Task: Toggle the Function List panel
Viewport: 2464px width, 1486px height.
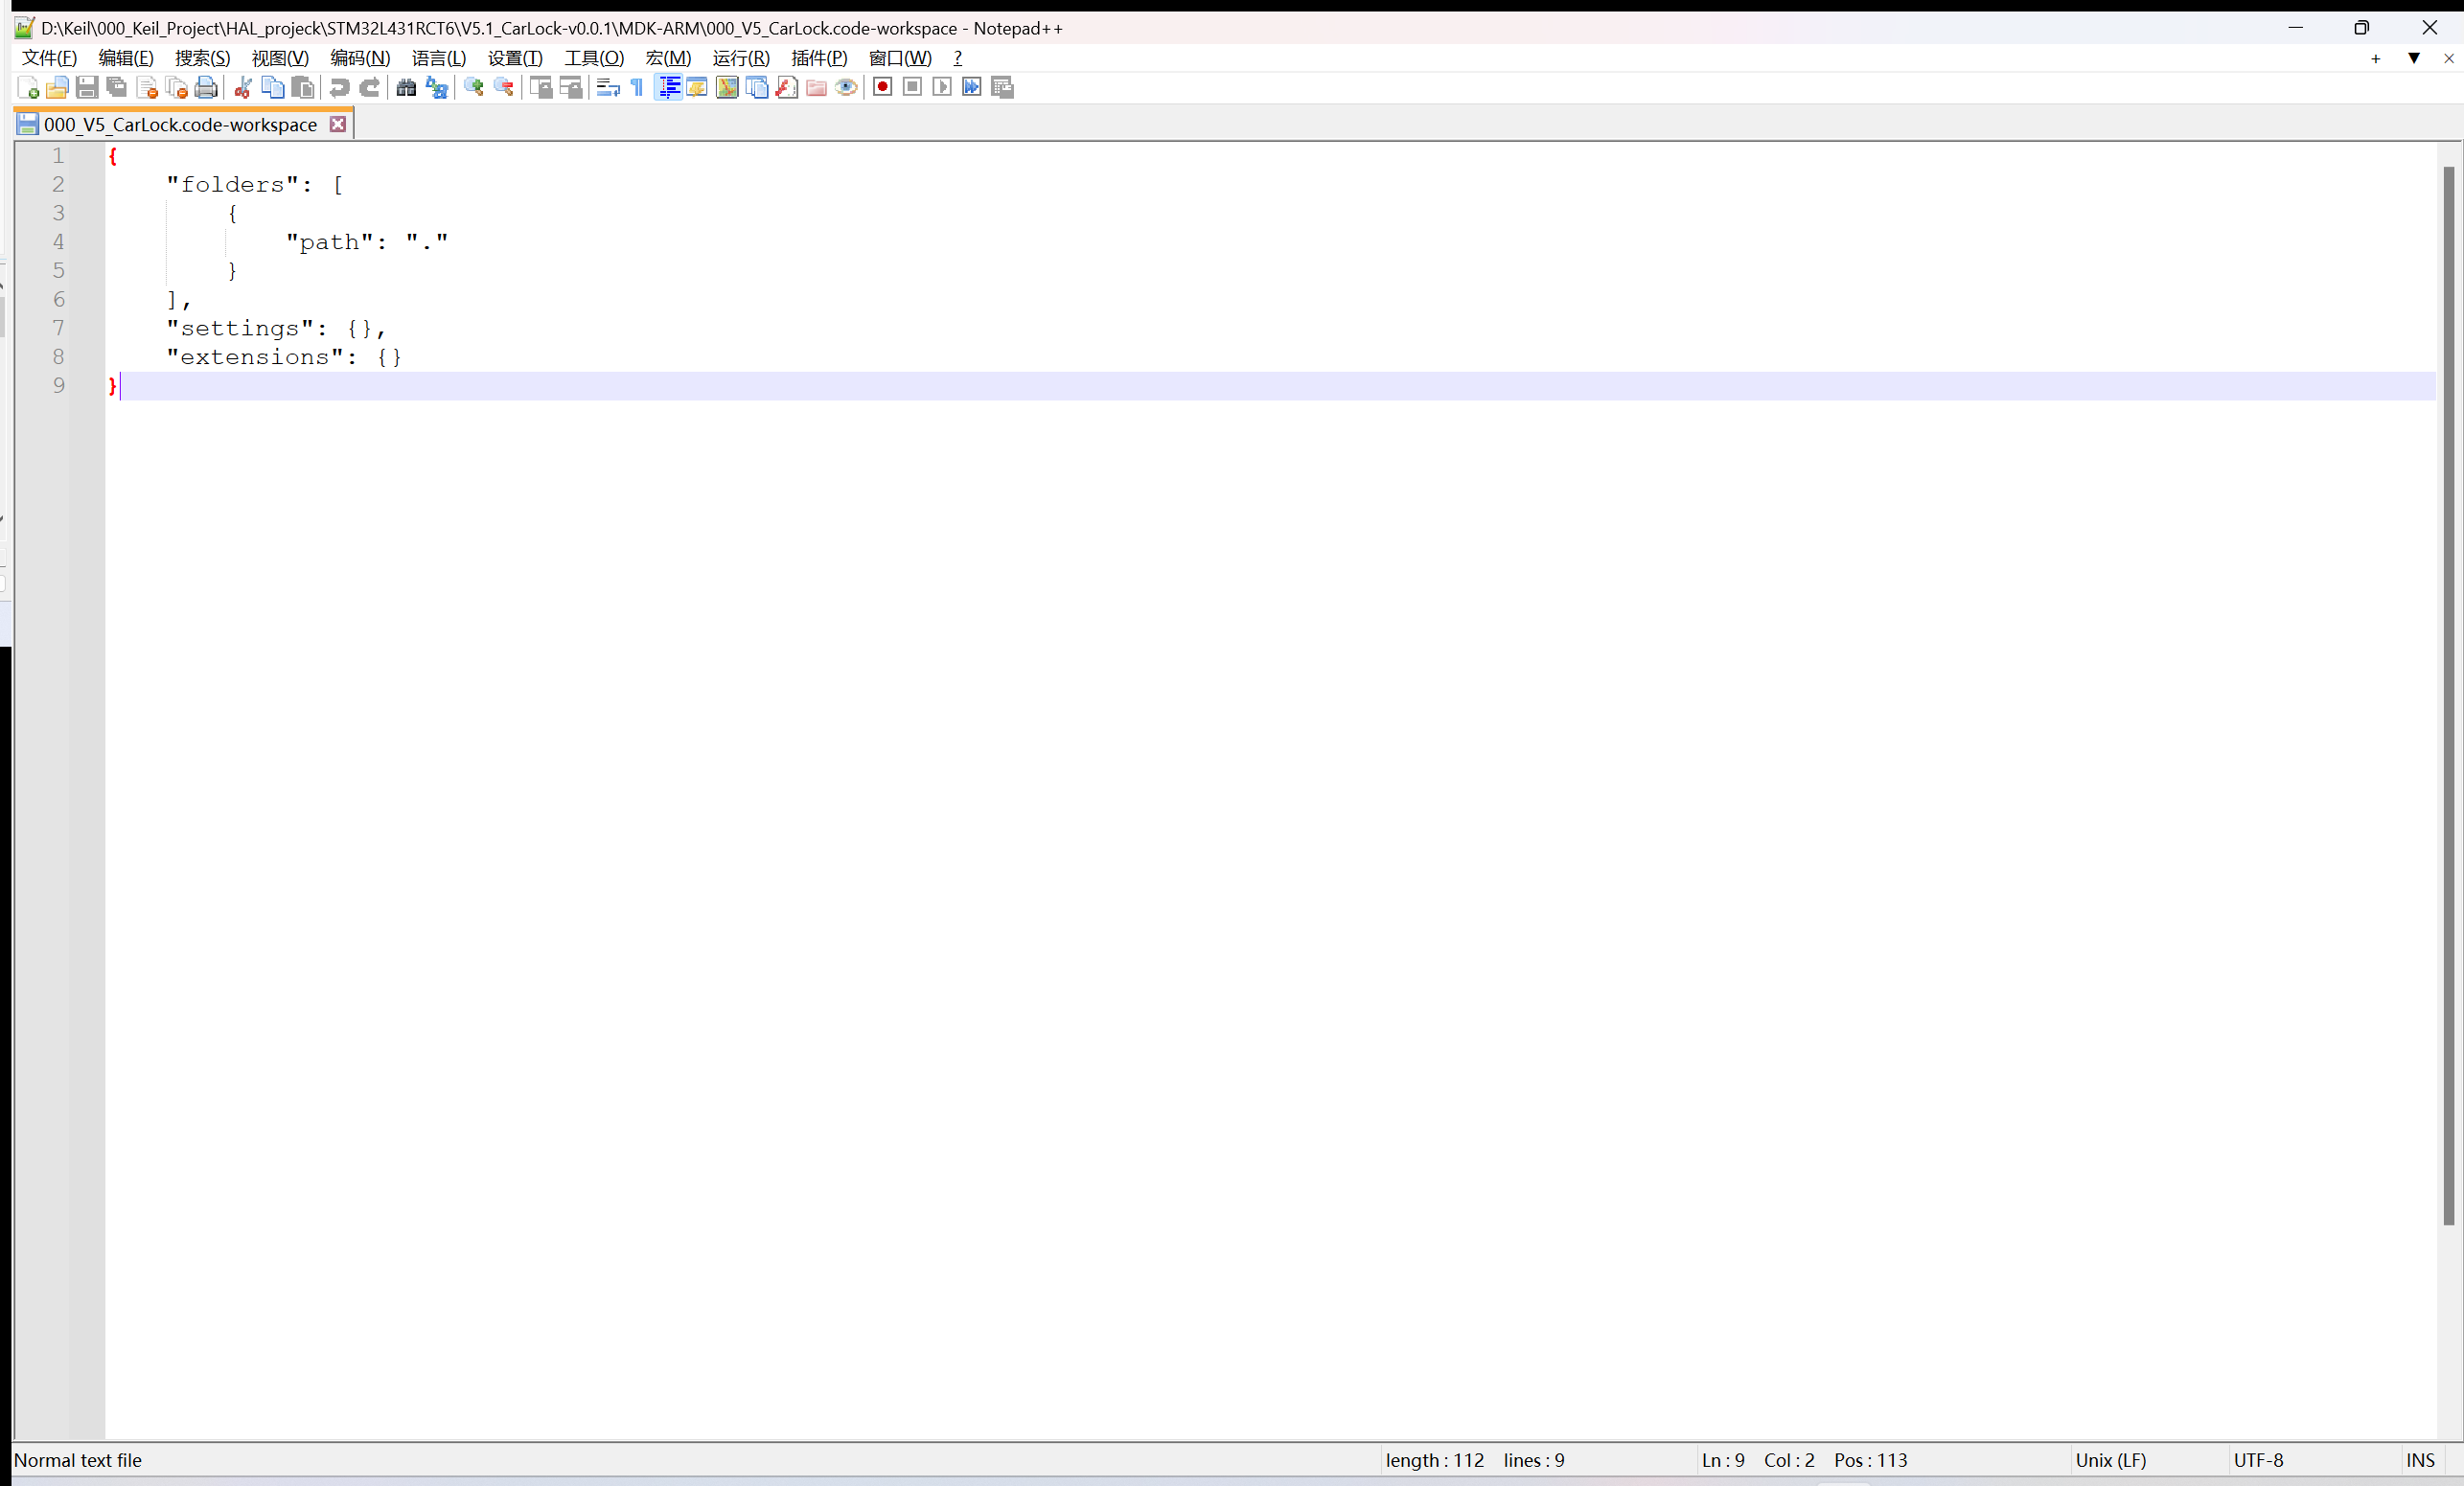Action: (x=787, y=88)
